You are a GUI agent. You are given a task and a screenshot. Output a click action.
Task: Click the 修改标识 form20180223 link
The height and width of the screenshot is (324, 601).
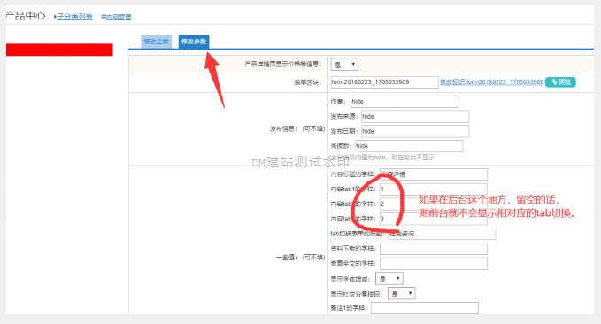pos(492,82)
